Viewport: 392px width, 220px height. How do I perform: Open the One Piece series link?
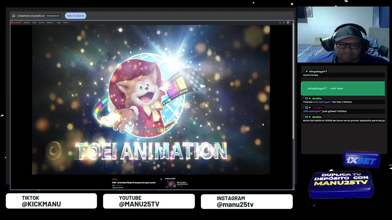click(x=115, y=179)
